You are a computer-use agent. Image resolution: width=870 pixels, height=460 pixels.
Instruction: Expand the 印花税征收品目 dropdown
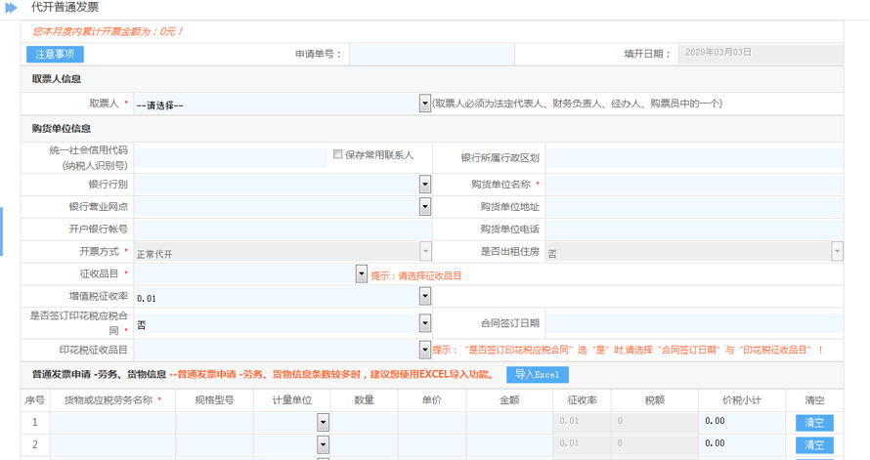[424, 349]
